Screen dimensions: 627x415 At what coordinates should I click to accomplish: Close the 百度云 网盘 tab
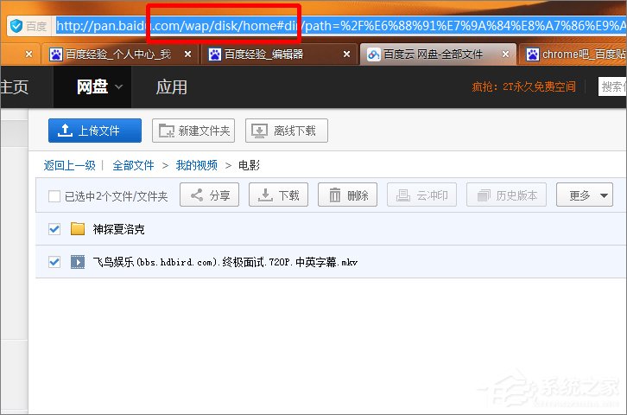click(505, 54)
